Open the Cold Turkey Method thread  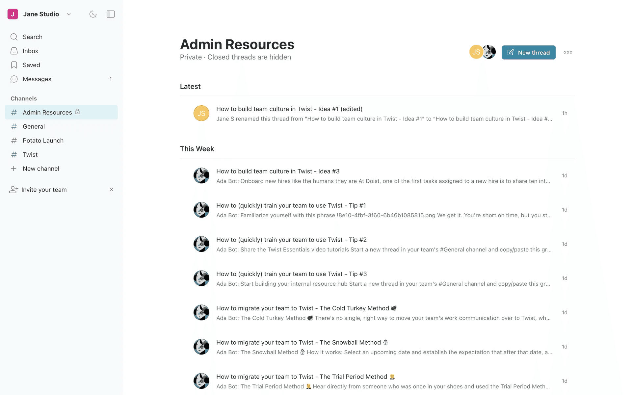[x=302, y=308]
